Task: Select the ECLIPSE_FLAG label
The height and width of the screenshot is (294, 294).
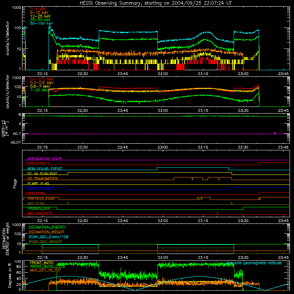Action: pos(40,189)
